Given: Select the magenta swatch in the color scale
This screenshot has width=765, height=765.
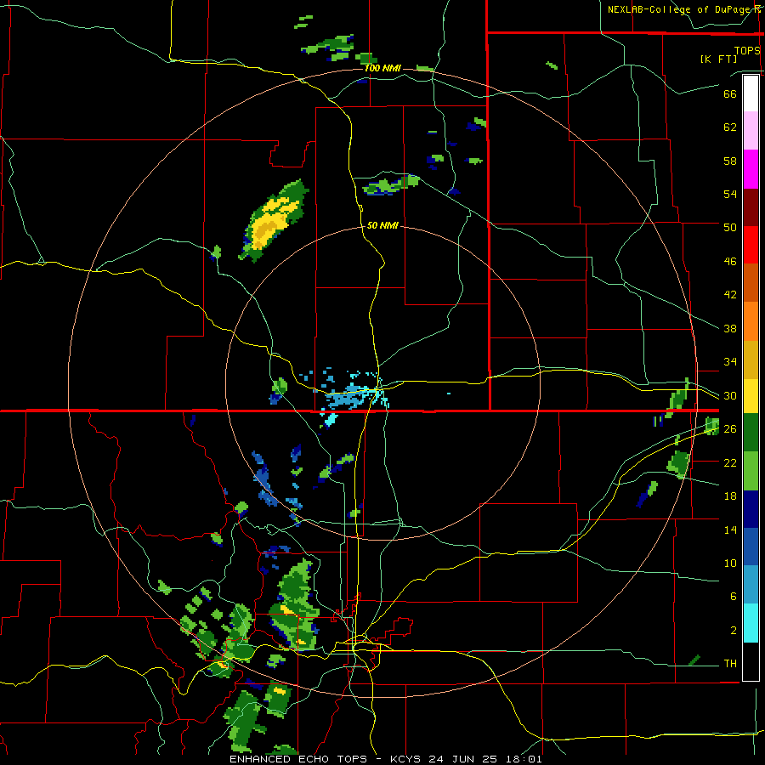Looking at the screenshot, I should [751, 169].
